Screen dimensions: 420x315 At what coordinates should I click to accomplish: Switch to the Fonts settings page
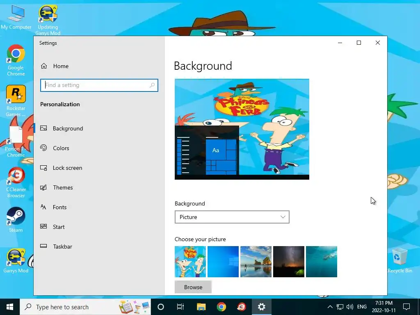pyautogui.click(x=99, y=207)
